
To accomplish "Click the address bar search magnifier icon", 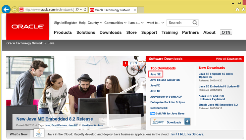I will (77, 10).
